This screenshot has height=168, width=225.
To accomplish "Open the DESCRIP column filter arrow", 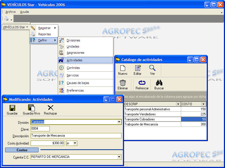I will click(x=178, y=104).
